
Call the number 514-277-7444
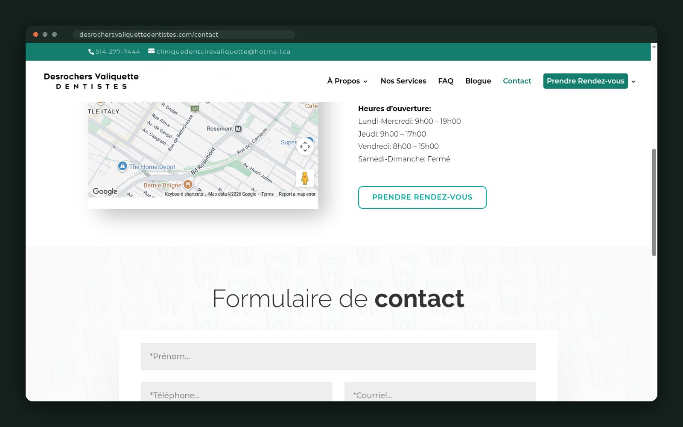pyautogui.click(x=118, y=52)
